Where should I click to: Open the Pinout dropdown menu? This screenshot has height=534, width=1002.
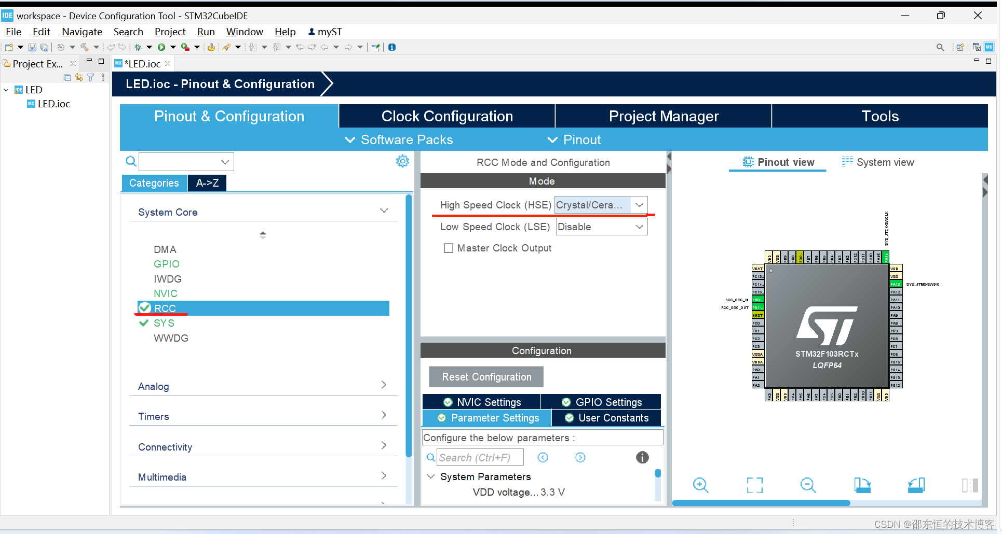coord(574,139)
